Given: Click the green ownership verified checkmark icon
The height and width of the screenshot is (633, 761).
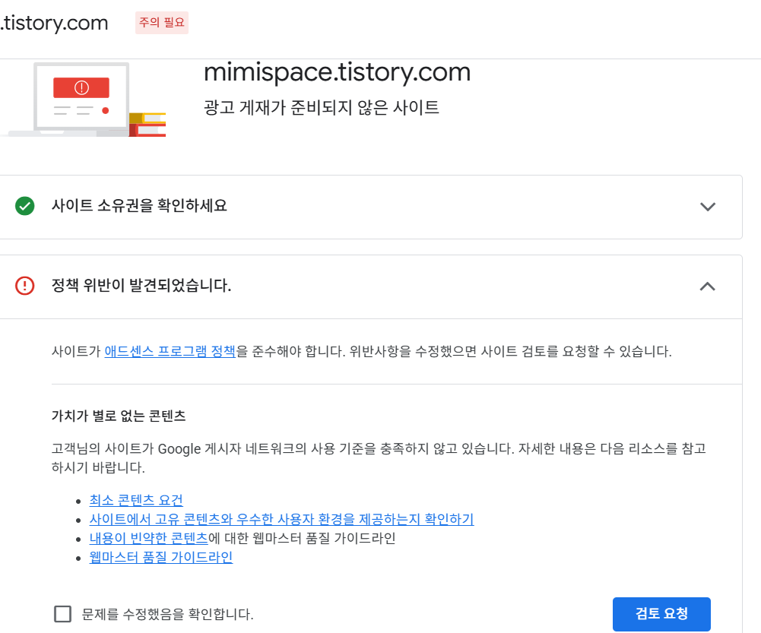Looking at the screenshot, I should (25, 207).
